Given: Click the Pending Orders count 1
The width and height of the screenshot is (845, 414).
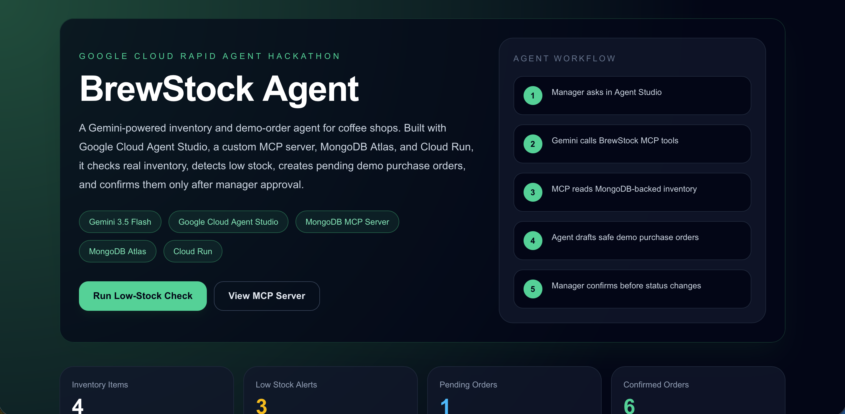Looking at the screenshot, I should click(445, 406).
